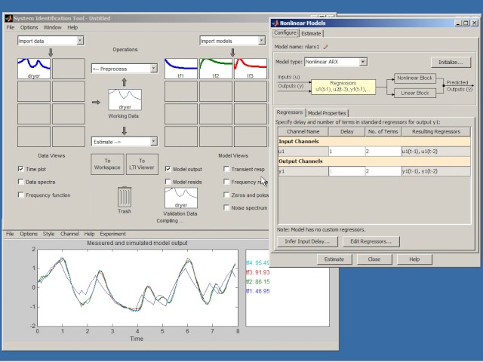Click the y1(t-1), y1(t-2) resulting regressors cell

tap(436, 171)
